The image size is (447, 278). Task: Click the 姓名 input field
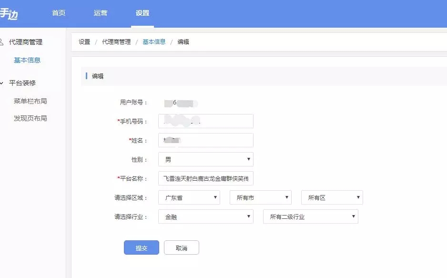(x=205, y=140)
